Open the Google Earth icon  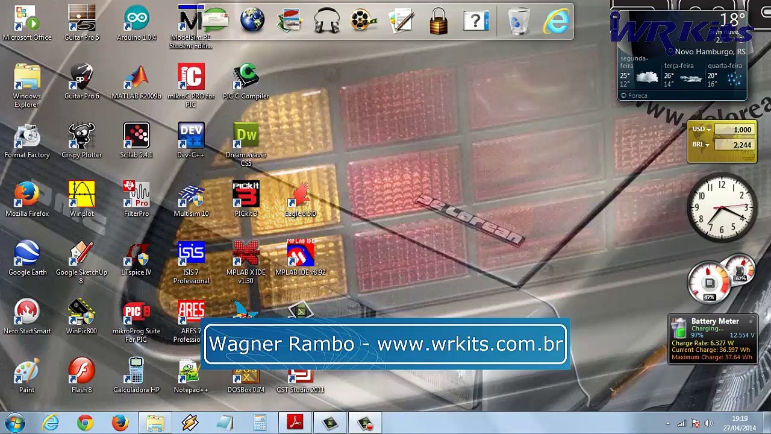[27, 257]
